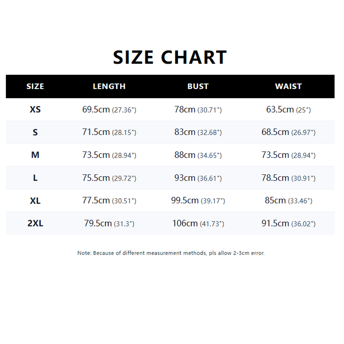The image size is (344, 344).
Task: Click the 2XL size row label
Action: [35, 223]
